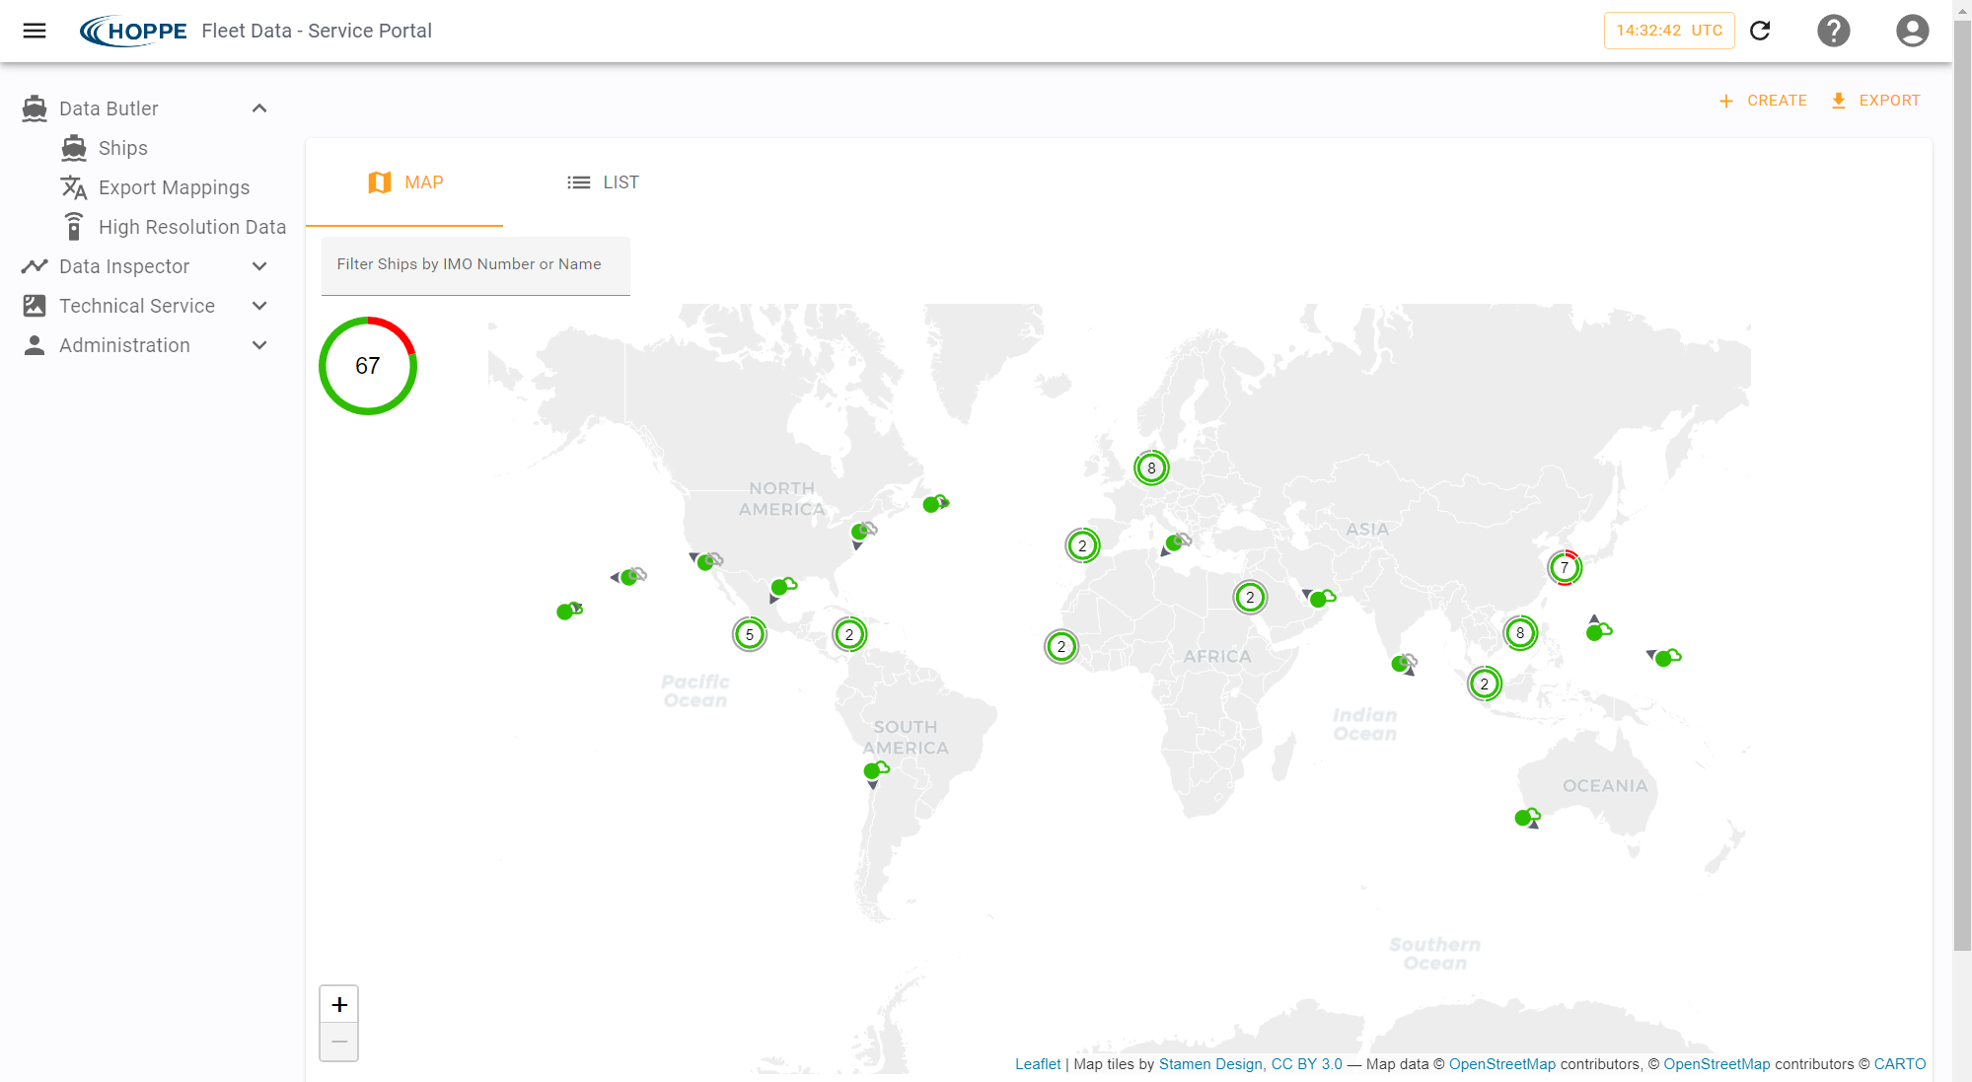Click the red-edged cluster marker showing 7
This screenshot has height=1082, width=1972.
1564,568
